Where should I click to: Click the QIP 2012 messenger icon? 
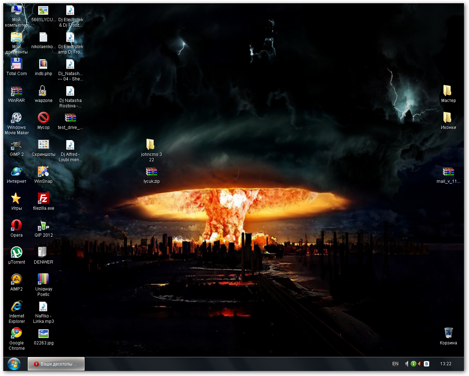coord(43,226)
